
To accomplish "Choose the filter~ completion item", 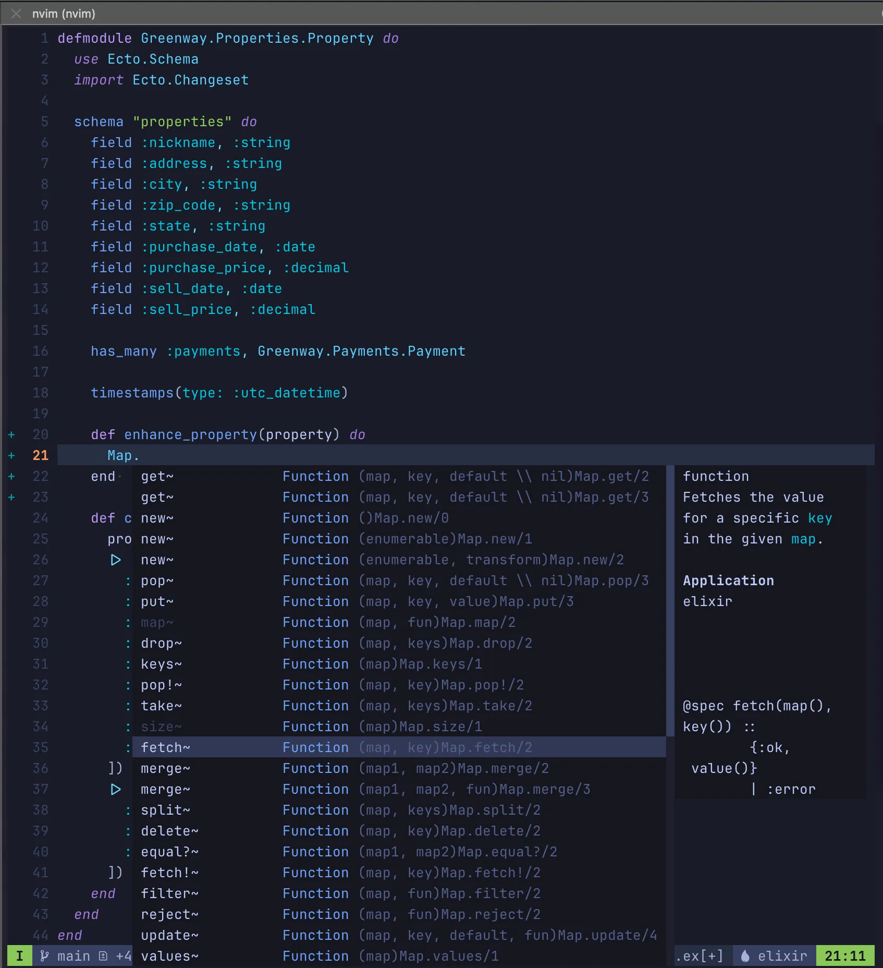I will click(399, 893).
